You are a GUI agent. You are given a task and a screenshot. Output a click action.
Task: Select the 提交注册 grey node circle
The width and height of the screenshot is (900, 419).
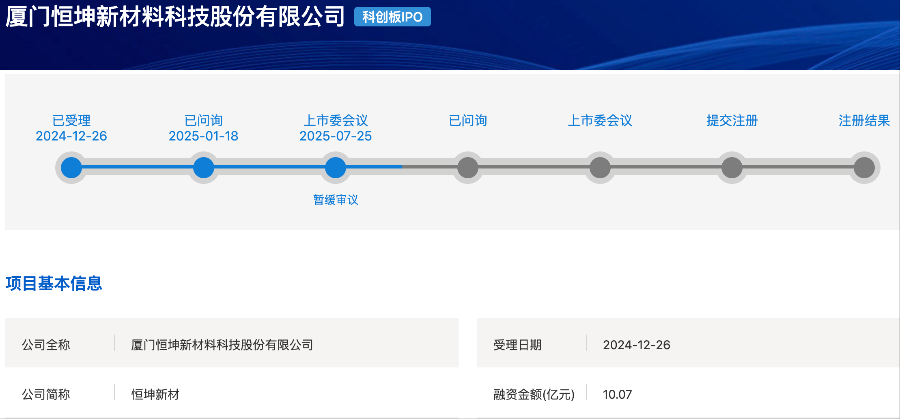pos(732,168)
